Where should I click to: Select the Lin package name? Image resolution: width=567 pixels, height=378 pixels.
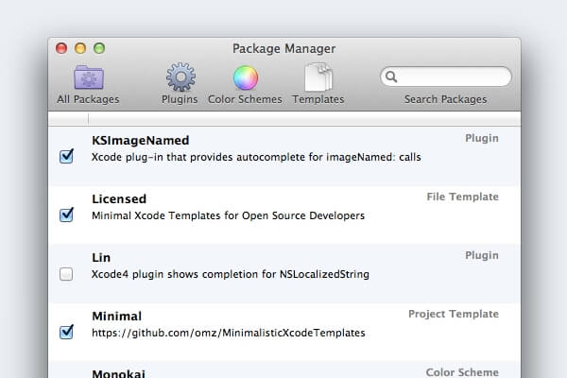click(x=101, y=257)
